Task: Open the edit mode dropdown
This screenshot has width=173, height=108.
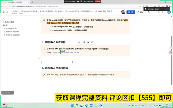Action: click(141, 12)
